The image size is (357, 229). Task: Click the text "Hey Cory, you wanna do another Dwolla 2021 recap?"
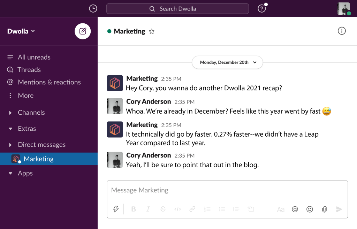[x=204, y=88]
